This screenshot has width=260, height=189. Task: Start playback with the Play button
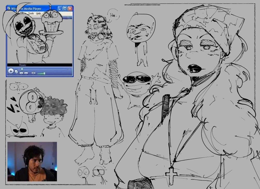[x=11, y=71]
